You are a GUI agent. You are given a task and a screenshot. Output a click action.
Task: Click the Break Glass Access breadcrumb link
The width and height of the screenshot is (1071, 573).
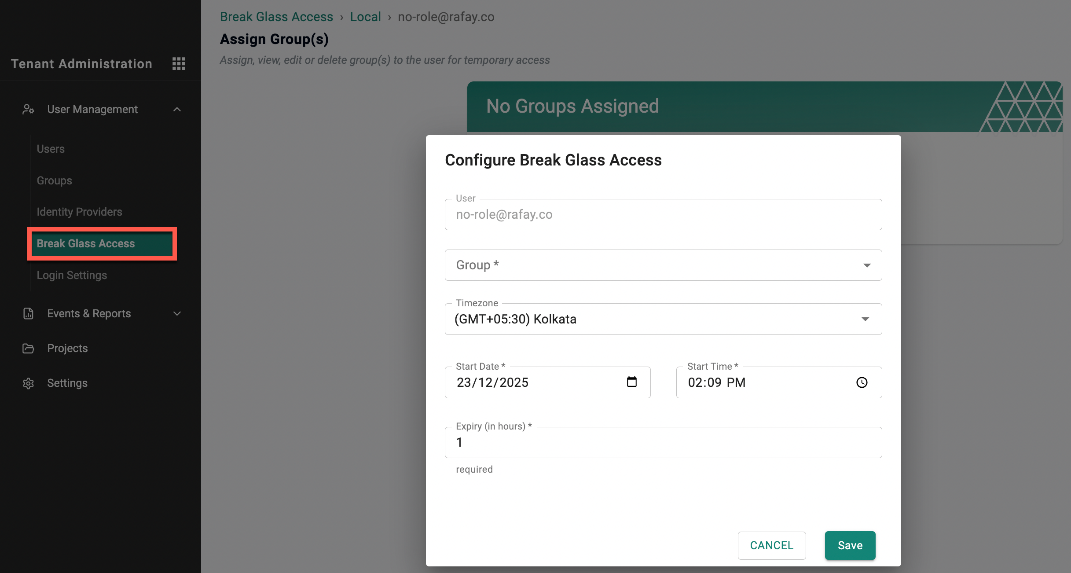(276, 17)
